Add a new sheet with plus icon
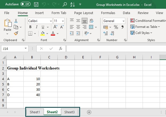Screen dimensions: 166x117 89,112
